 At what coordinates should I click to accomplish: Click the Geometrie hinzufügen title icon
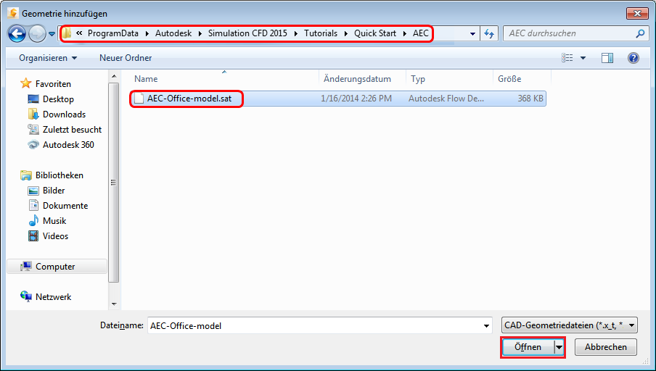[12, 13]
